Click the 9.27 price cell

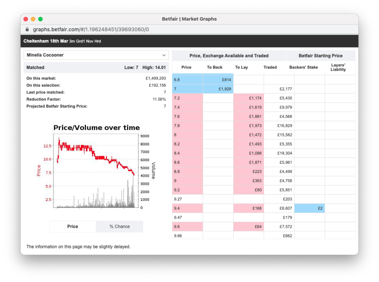[187, 199]
